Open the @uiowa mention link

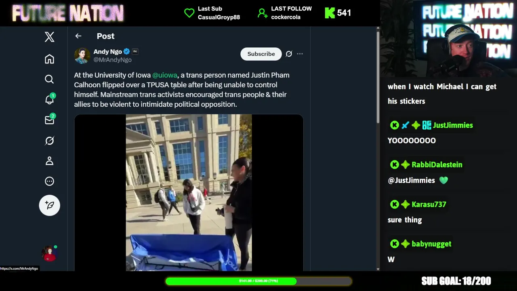click(x=165, y=75)
